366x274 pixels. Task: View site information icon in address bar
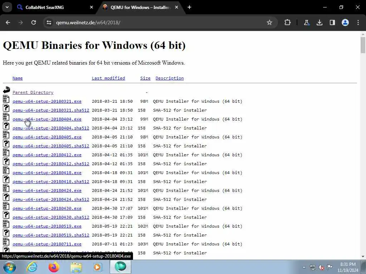pos(49,22)
